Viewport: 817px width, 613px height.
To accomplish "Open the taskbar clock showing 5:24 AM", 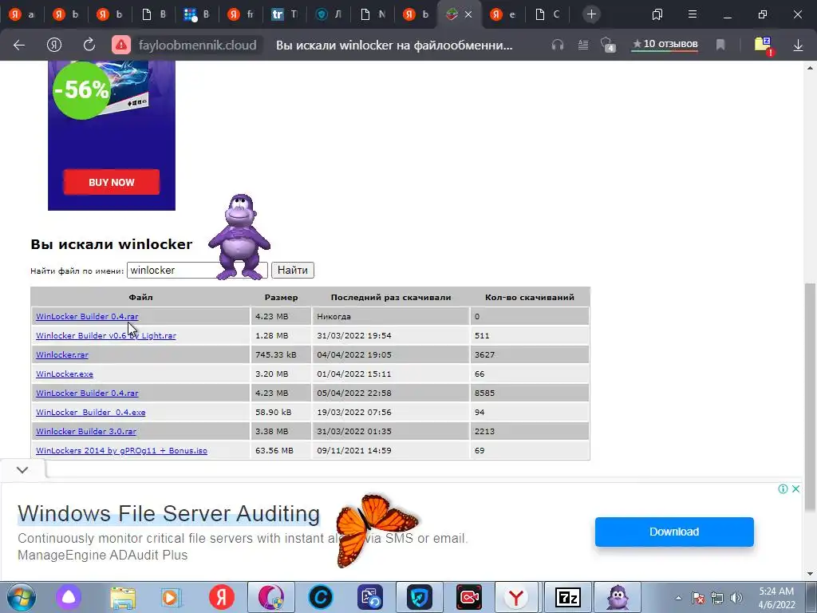I will (776, 598).
